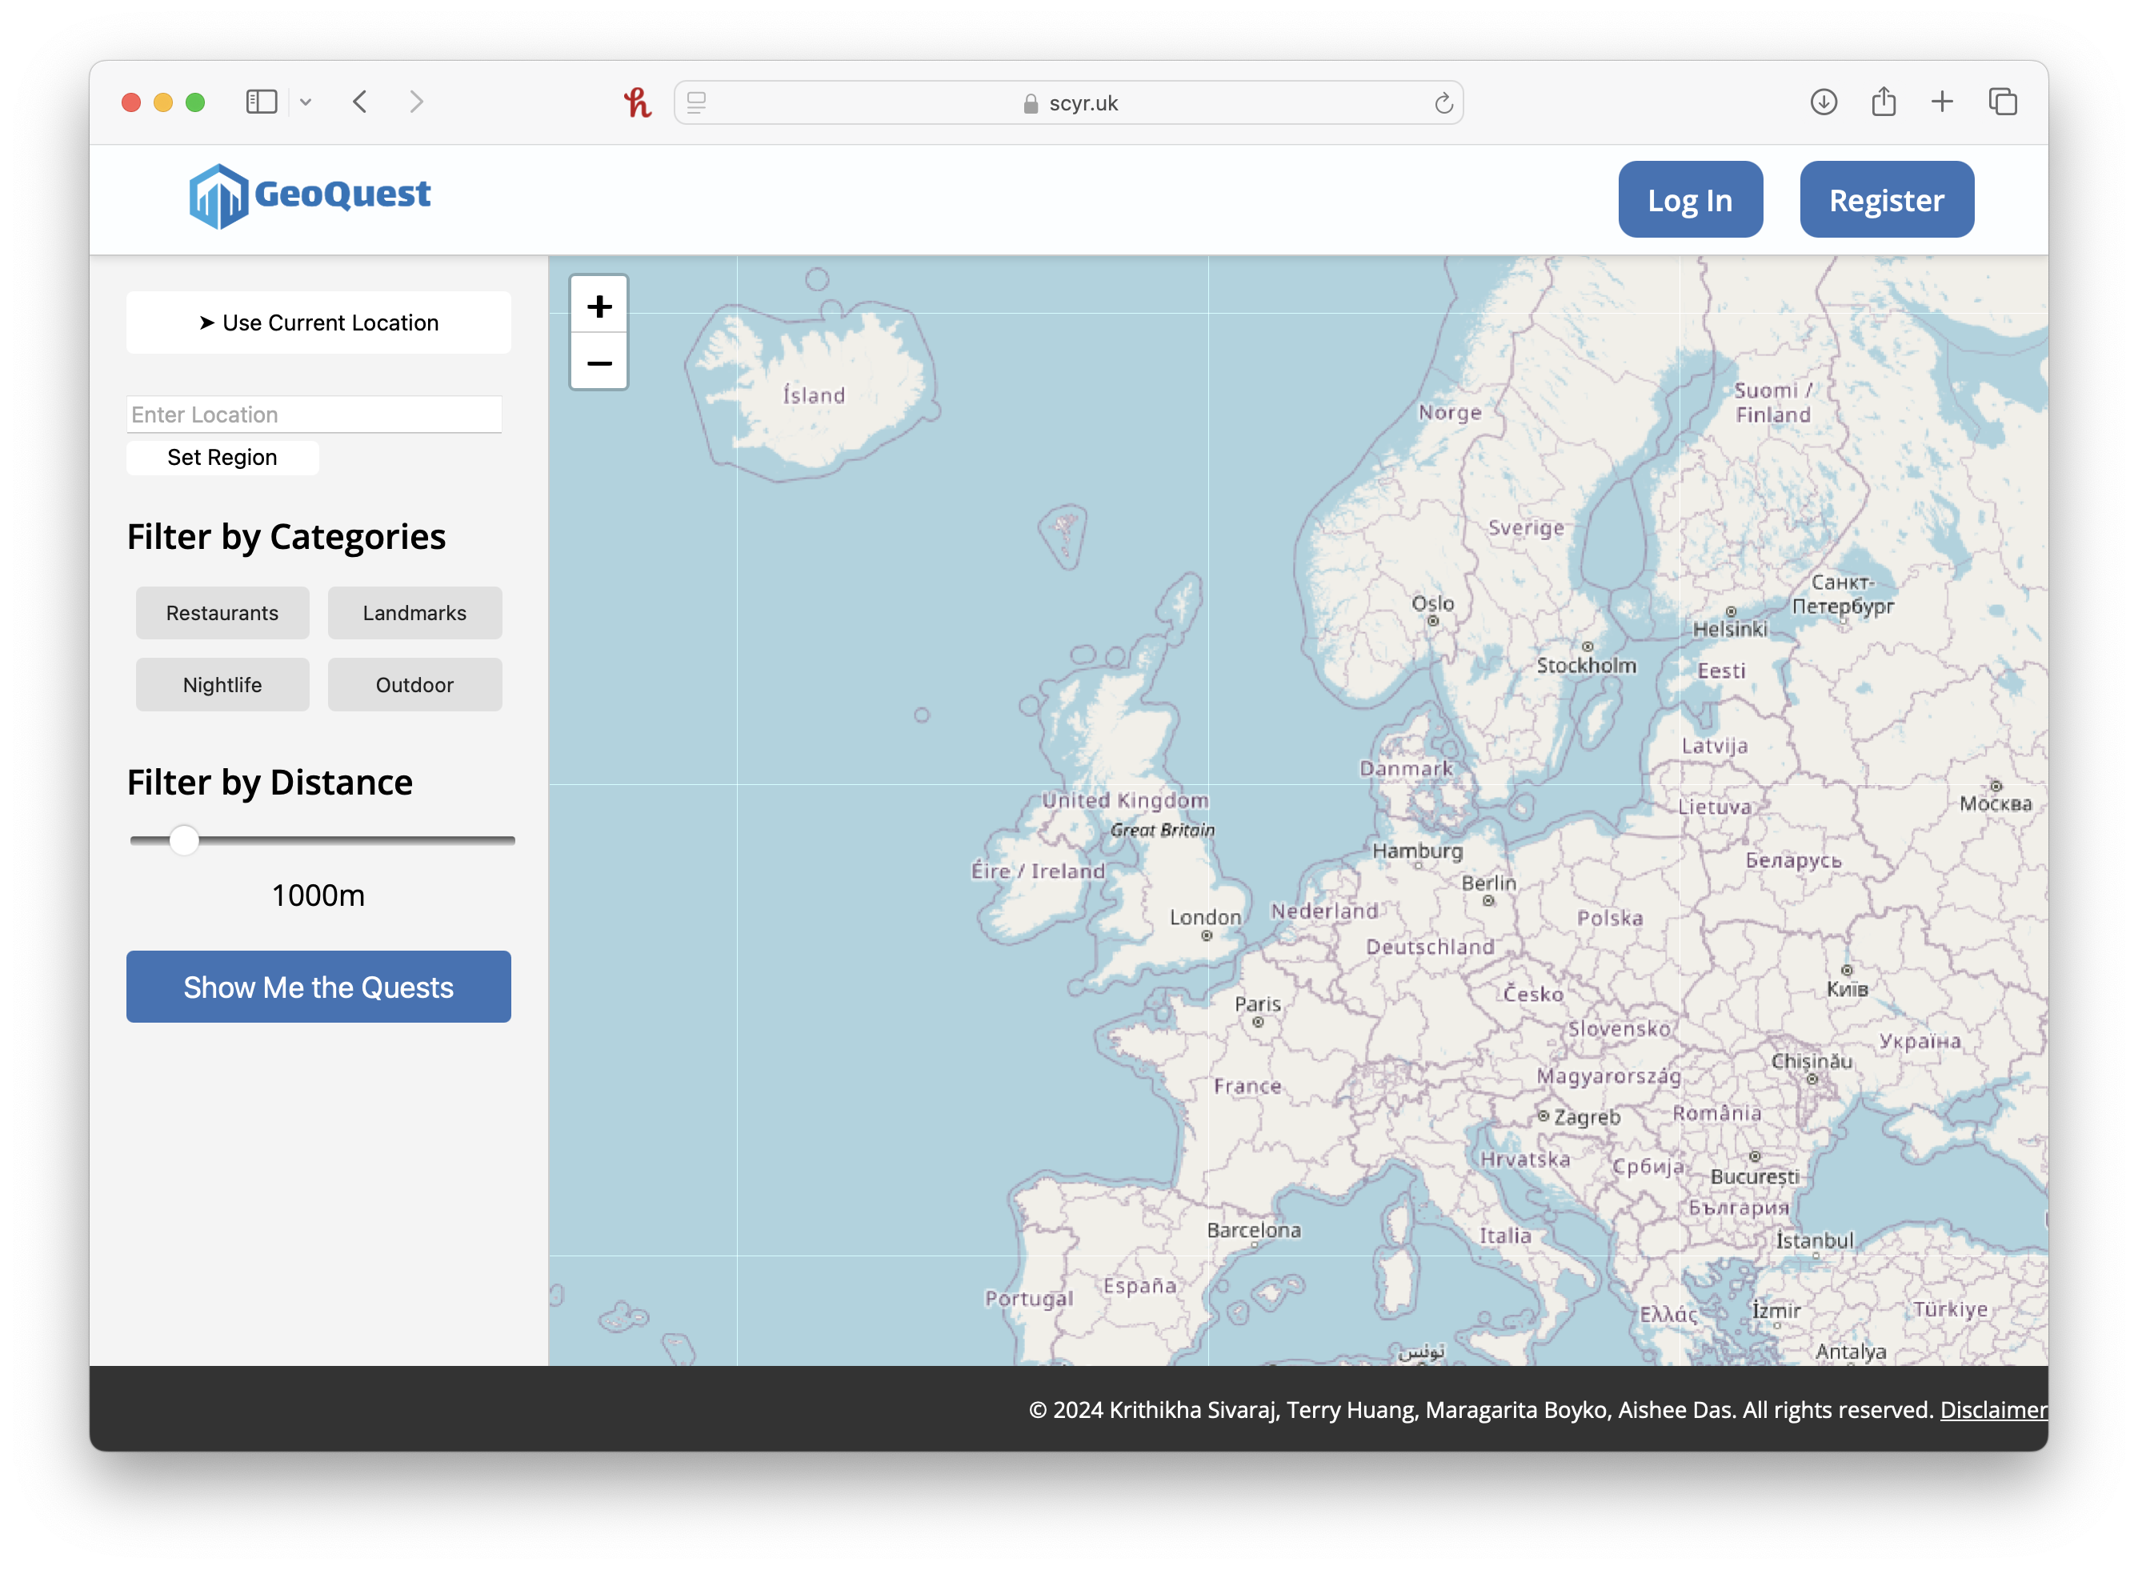Screen dimensions: 2138x1570
Task: Adjust the Filter by Distance slider
Action: coord(186,840)
